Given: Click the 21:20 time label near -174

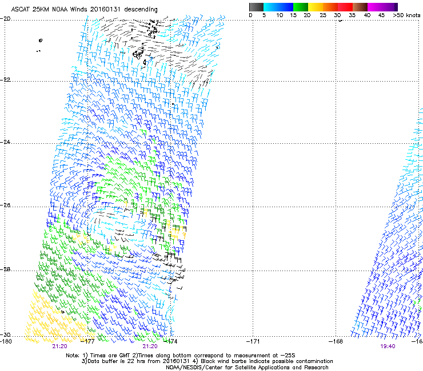Looking at the screenshot, I should (150, 346).
